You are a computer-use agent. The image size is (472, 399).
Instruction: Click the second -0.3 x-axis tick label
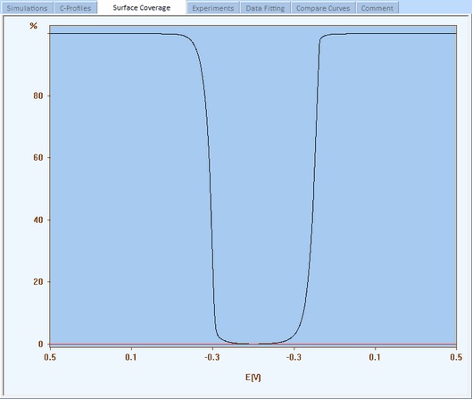coord(294,357)
